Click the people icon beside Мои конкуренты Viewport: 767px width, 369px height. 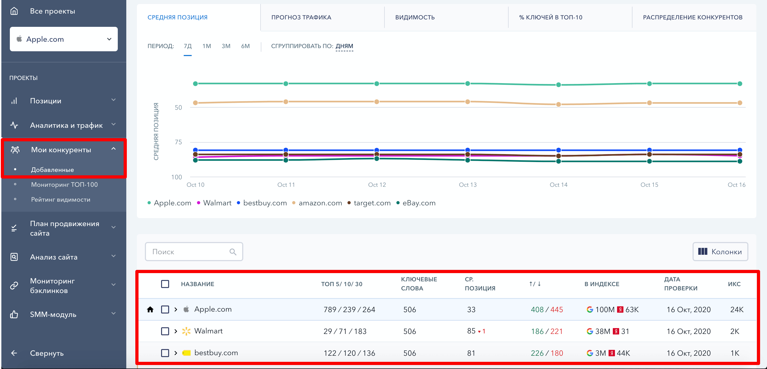coord(15,150)
